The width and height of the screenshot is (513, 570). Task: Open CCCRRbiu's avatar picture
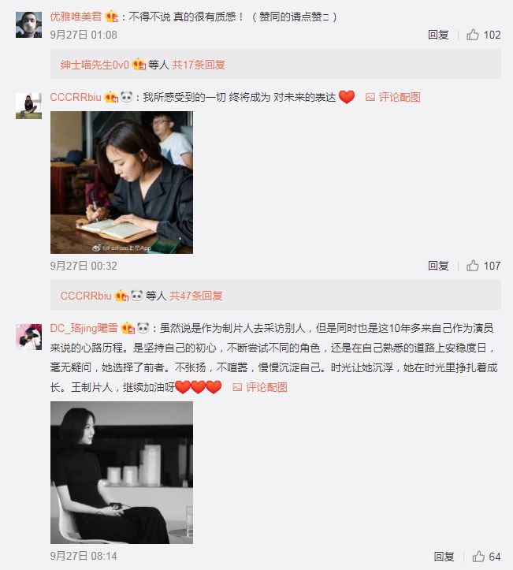tap(28, 106)
